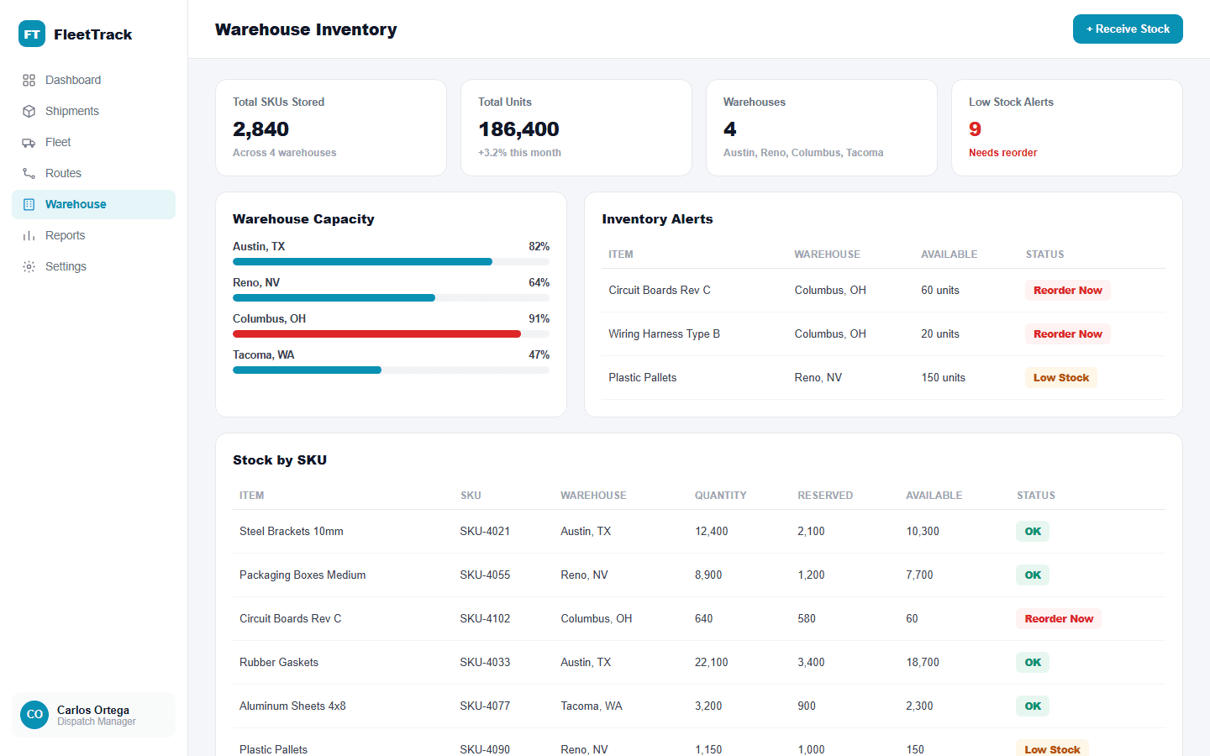Click available value 18,700
Screen dimensions: 1210x756
pos(923,662)
